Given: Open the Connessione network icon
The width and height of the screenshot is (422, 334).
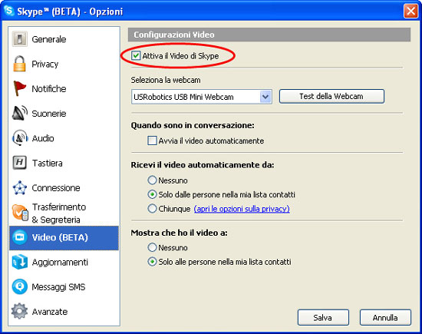Looking at the screenshot, I should coord(20,188).
